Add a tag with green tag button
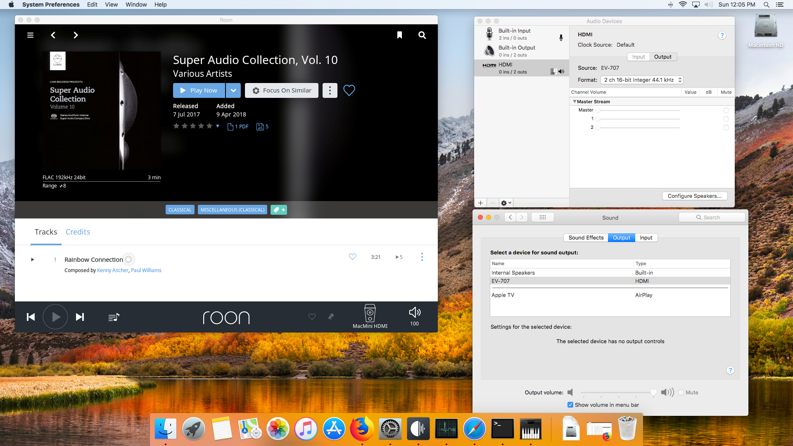793x446 pixels. tap(279, 210)
